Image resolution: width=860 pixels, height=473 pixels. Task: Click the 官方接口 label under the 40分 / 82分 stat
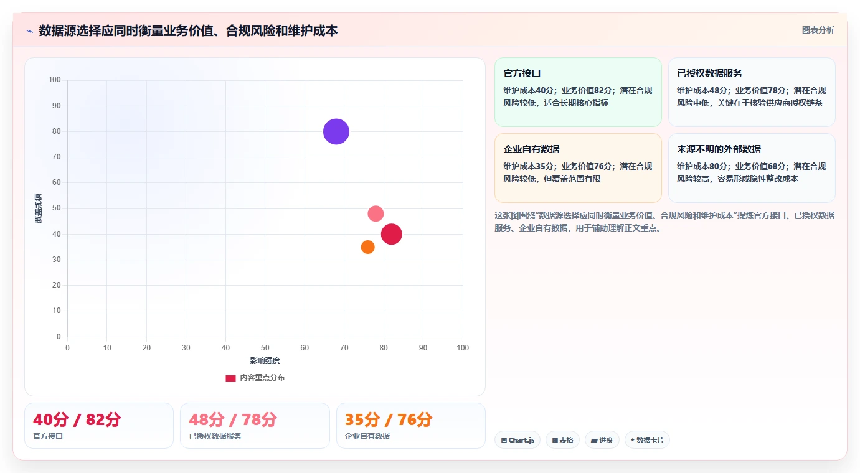pos(48,436)
